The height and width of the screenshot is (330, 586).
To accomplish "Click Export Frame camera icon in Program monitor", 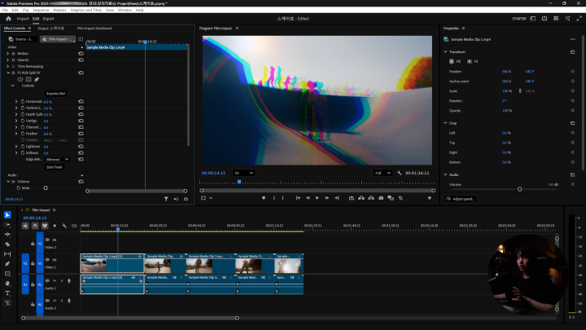I will point(381,198).
